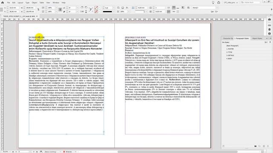Click Rotate 90° counter-clockwise icon

[x=86, y=8]
